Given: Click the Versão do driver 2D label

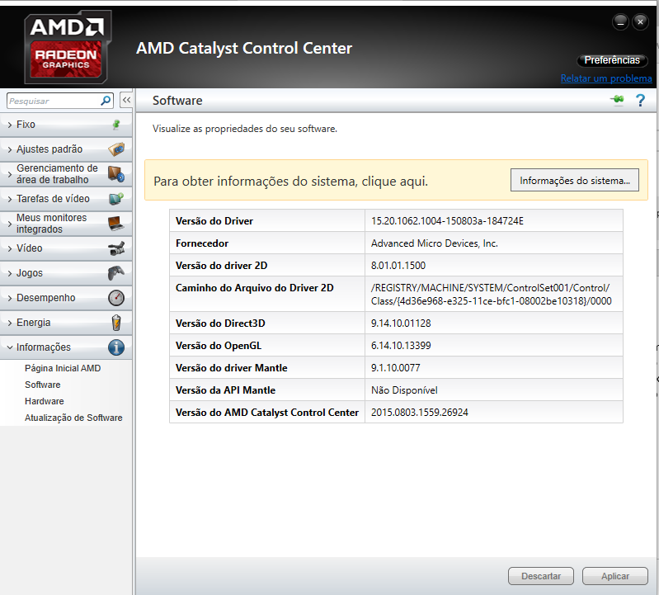Looking at the screenshot, I should coord(222,266).
